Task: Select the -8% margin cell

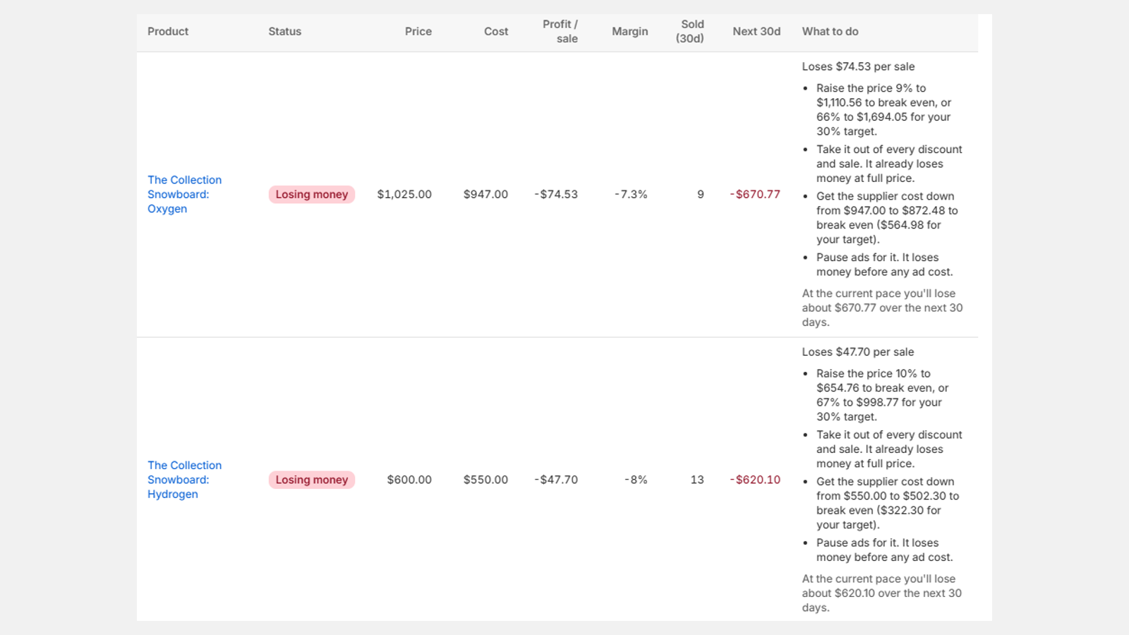Action: [x=636, y=480]
